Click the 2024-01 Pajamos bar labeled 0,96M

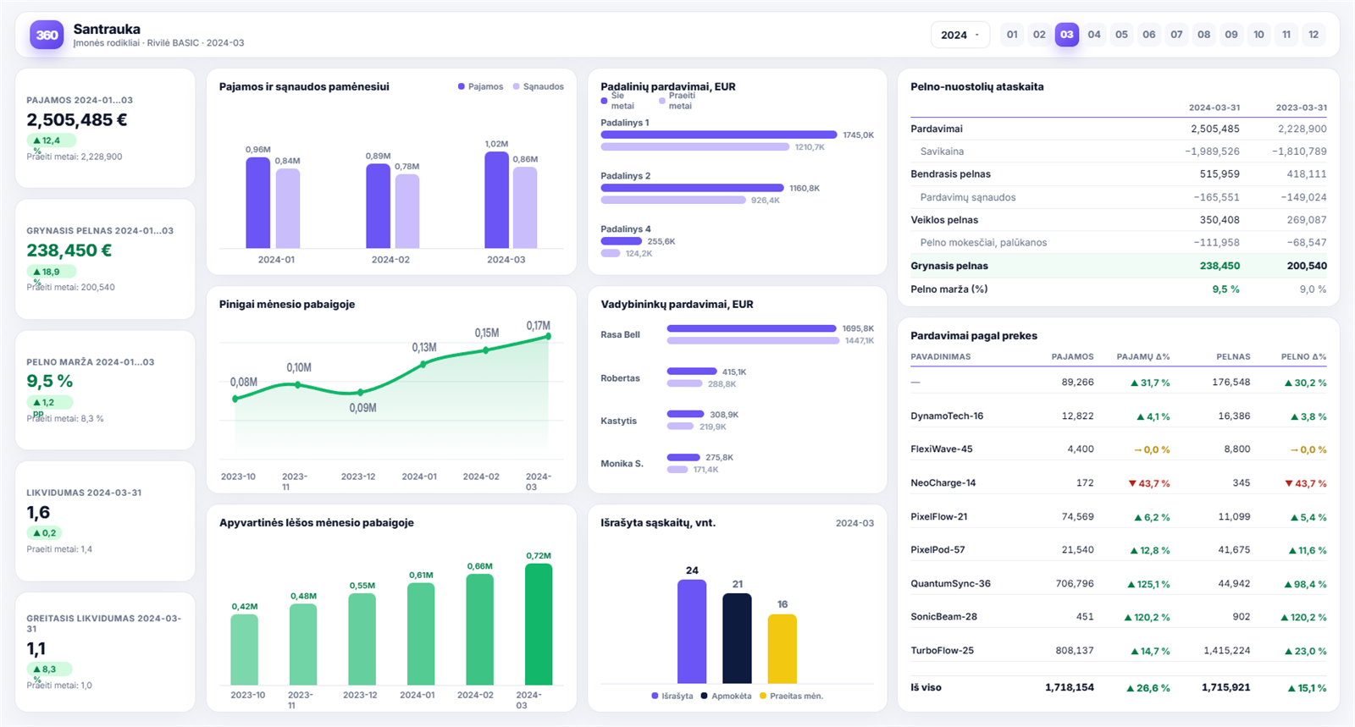coord(257,203)
